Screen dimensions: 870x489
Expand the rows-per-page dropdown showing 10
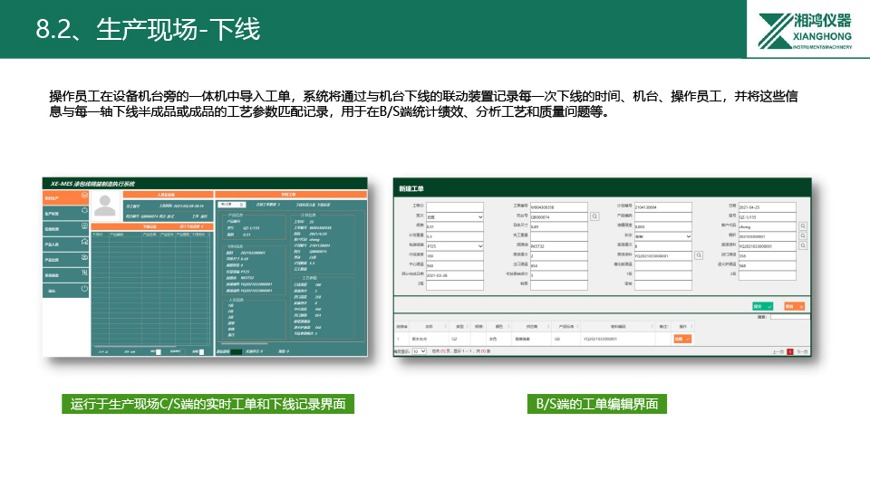pyautogui.click(x=419, y=350)
